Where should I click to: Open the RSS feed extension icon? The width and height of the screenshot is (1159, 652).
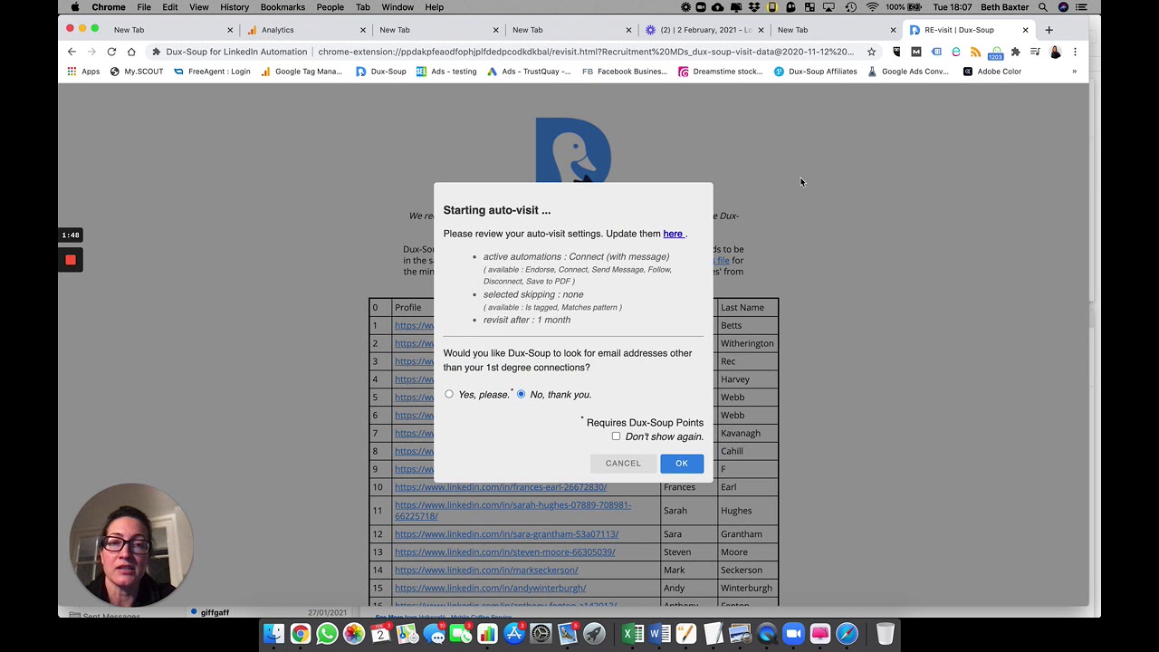coord(975,52)
